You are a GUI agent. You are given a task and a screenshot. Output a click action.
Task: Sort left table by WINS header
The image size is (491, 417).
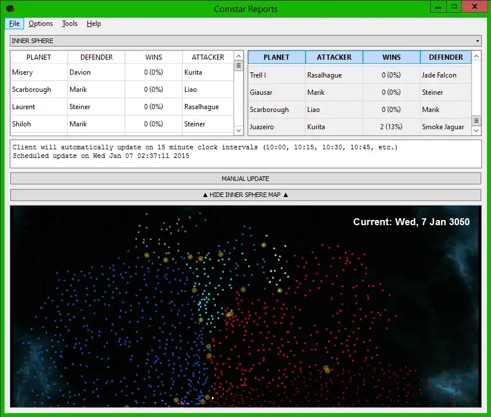(154, 57)
